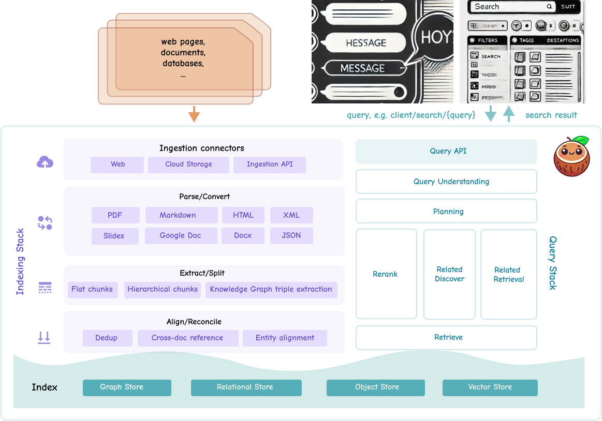The width and height of the screenshot is (602, 421).
Task: Click the orange down arrow below the documents stack
Action: 194,114
